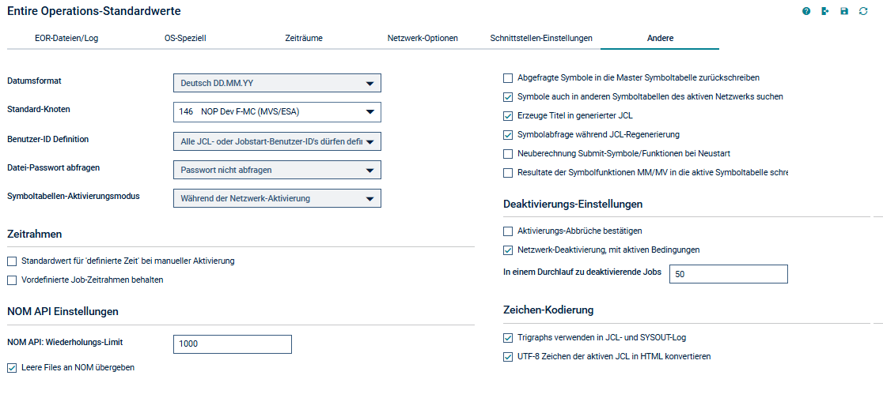Viewport: 883px width, 398px height.
Task: Click the Symboltabellen-Aktivierungsmodus label
Action: point(74,196)
